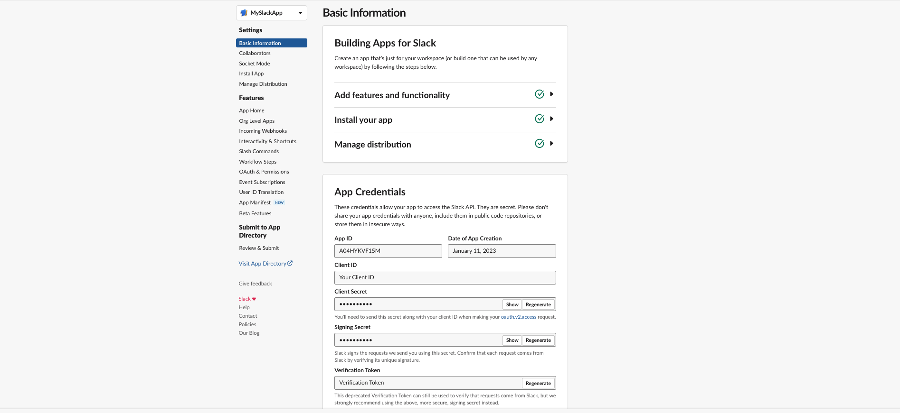The width and height of the screenshot is (900, 413).
Task: Click the Client ID input field
Action: tap(445, 277)
